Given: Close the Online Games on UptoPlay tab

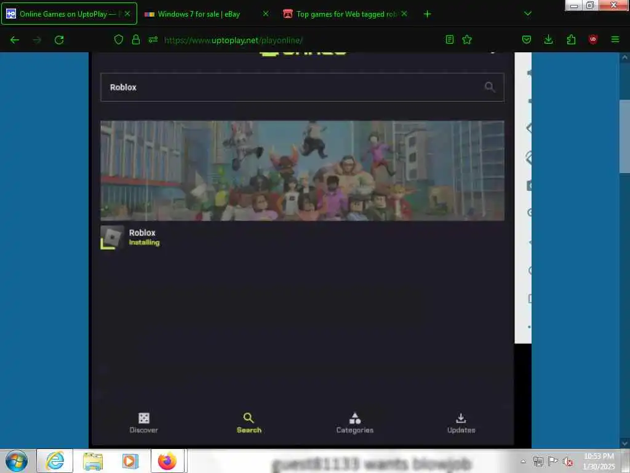Looking at the screenshot, I should [x=127, y=14].
